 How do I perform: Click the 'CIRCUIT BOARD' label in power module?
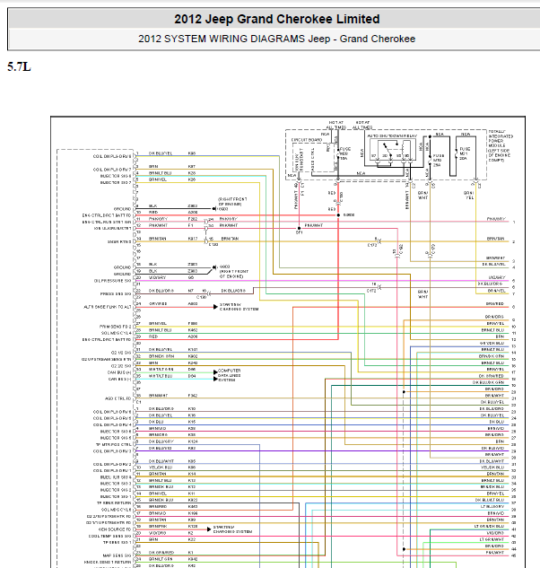click(307, 140)
